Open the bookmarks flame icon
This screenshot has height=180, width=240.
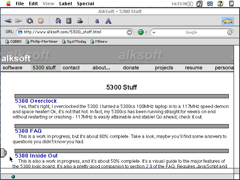[x=69, y=21]
